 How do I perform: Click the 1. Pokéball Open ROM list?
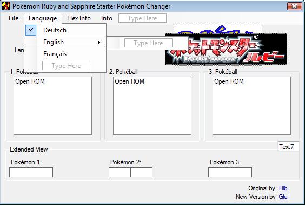52,106
